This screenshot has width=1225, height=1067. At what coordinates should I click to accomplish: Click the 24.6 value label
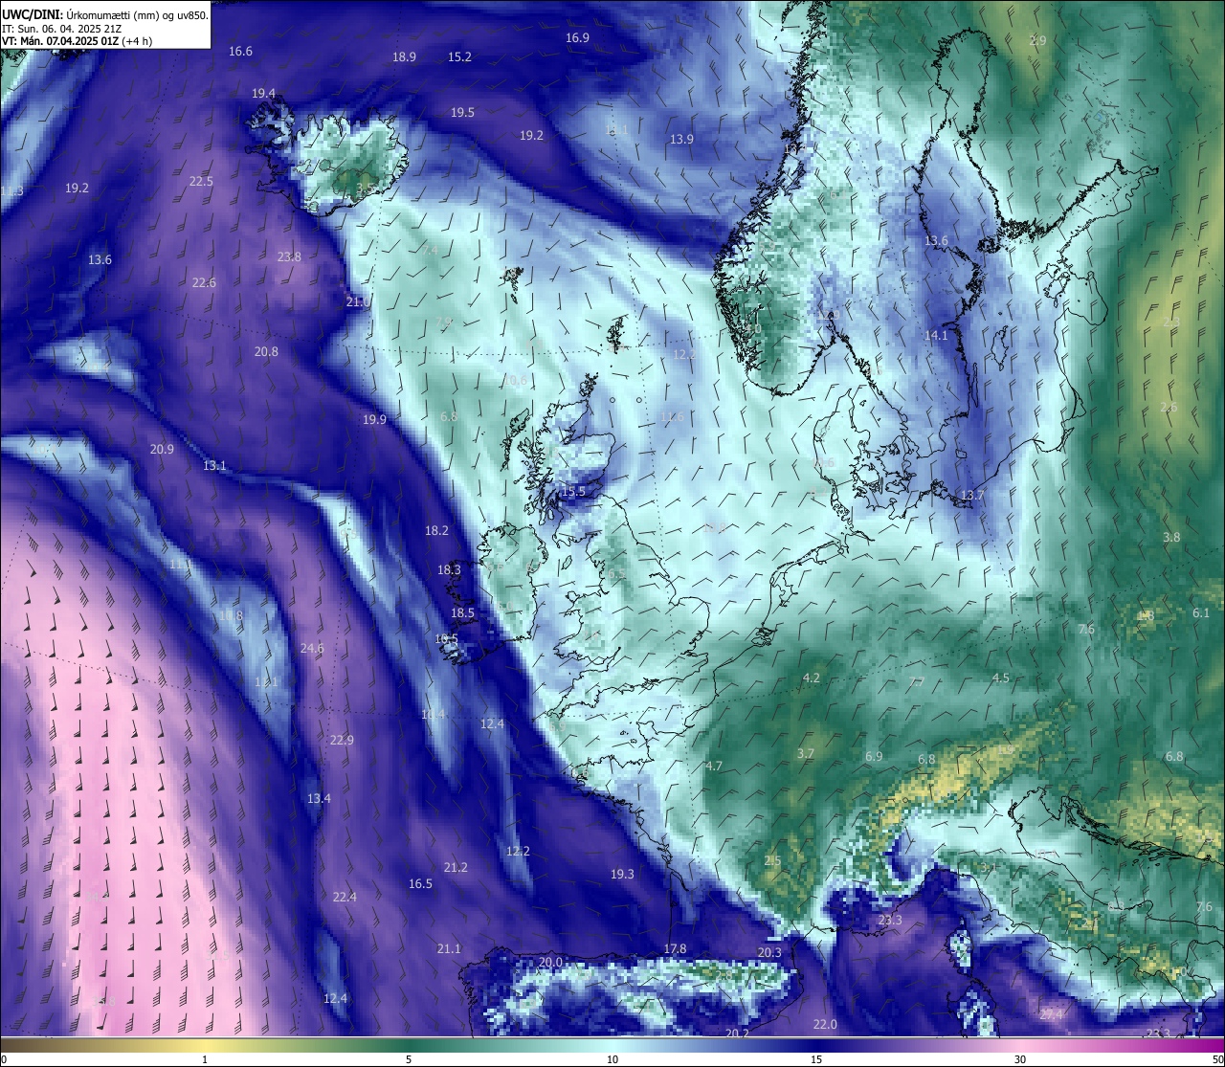(312, 649)
